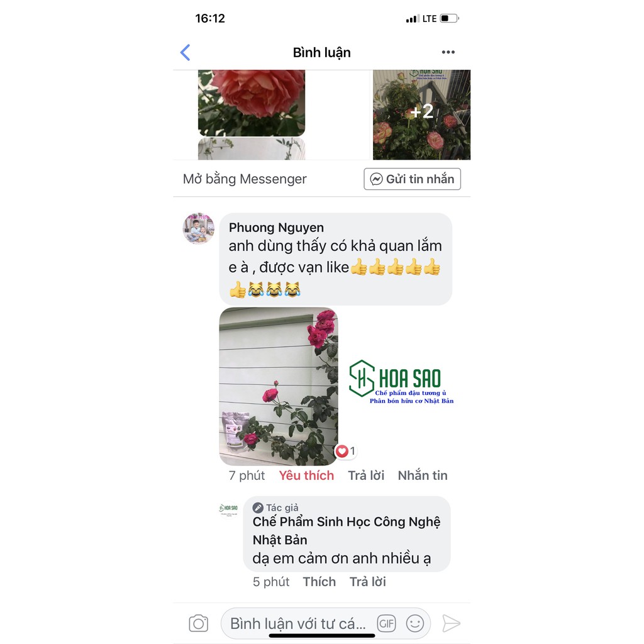Viewport: 644px width, 644px height.
Task: Tap Trả lời under Phuong's comment
Action: 366,475
